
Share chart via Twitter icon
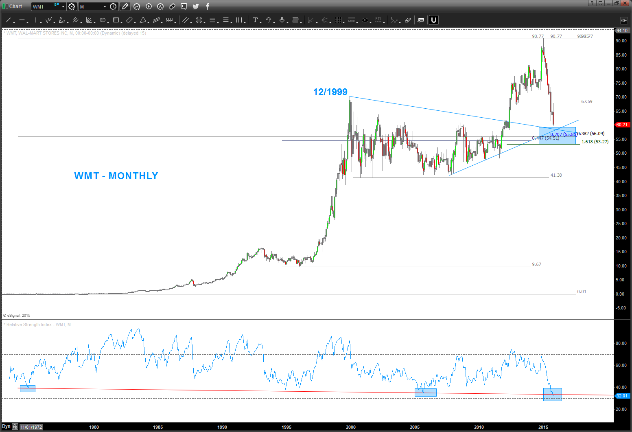[x=196, y=7]
